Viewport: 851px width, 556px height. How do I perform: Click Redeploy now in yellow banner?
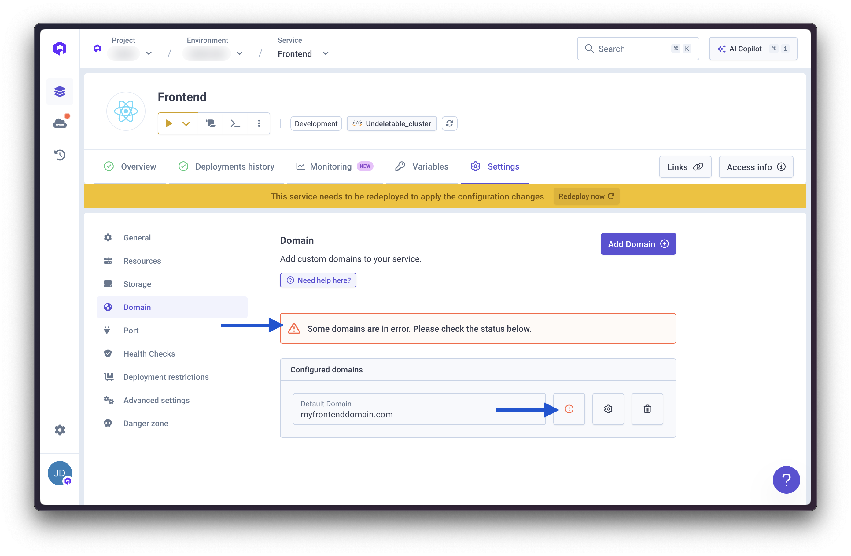[x=586, y=196]
